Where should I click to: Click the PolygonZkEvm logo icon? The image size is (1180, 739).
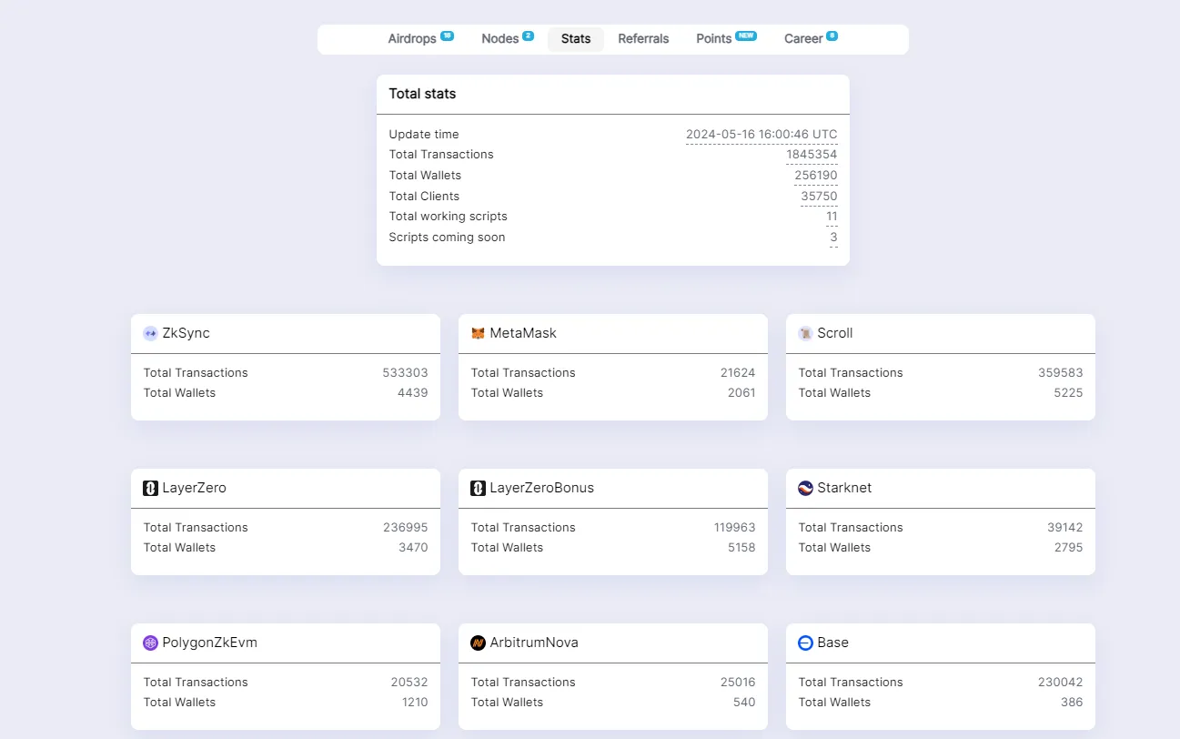pyautogui.click(x=150, y=643)
